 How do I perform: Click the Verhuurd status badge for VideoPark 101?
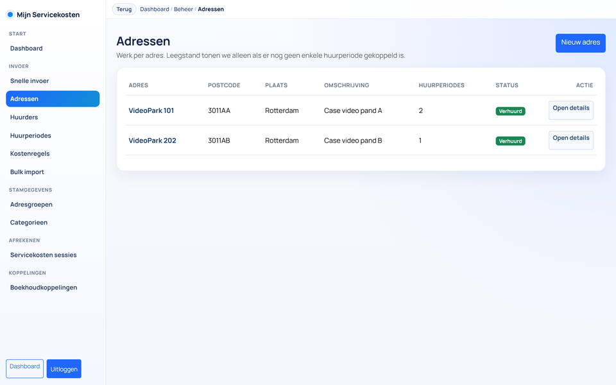point(510,111)
